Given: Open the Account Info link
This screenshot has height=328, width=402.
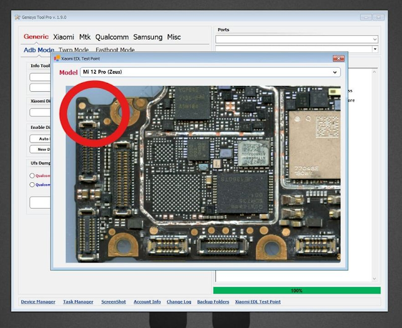Looking at the screenshot, I should [147, 302].
